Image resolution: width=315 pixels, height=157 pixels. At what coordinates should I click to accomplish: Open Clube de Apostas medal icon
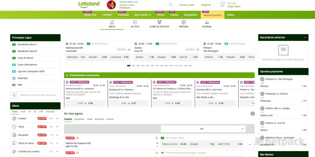[159, 22]
